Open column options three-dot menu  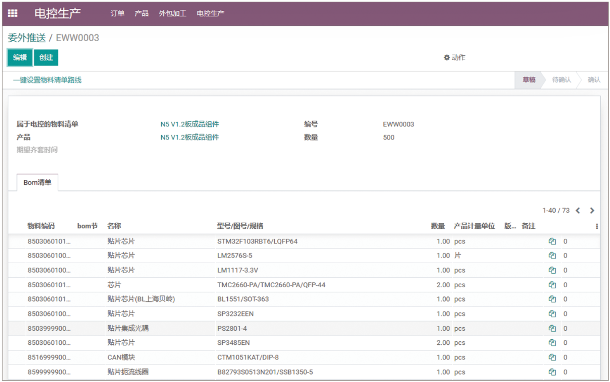coord(596,226)
